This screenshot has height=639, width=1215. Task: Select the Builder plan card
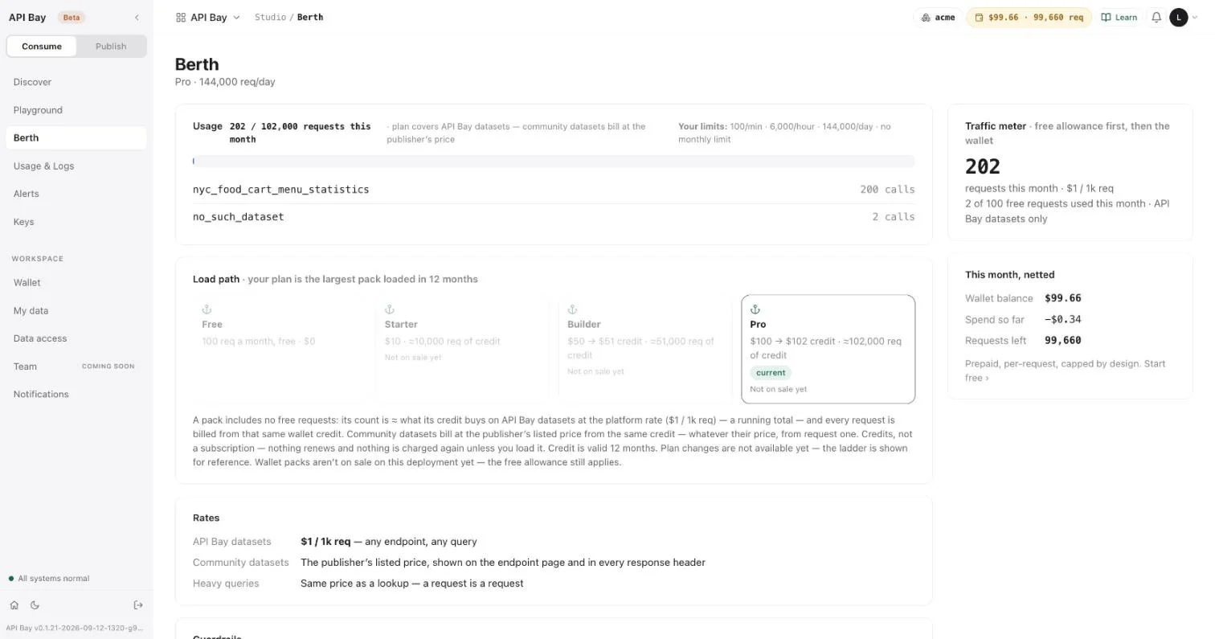pyautogui.click(x=645, y=349)
